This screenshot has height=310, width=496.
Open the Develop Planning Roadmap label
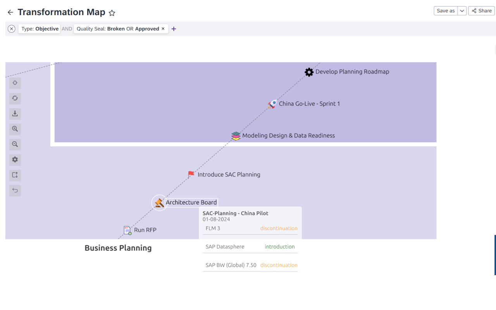click(352, 72)
